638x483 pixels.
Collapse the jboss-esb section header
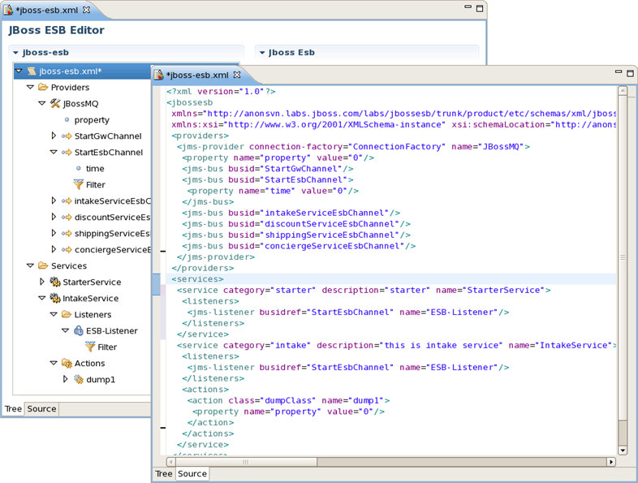pos(15,53)
